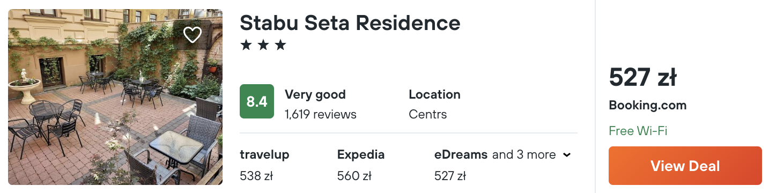769x193 pixels.
Task: Click the 560 zł Expedia price
Action: click(x=354, y=175)
